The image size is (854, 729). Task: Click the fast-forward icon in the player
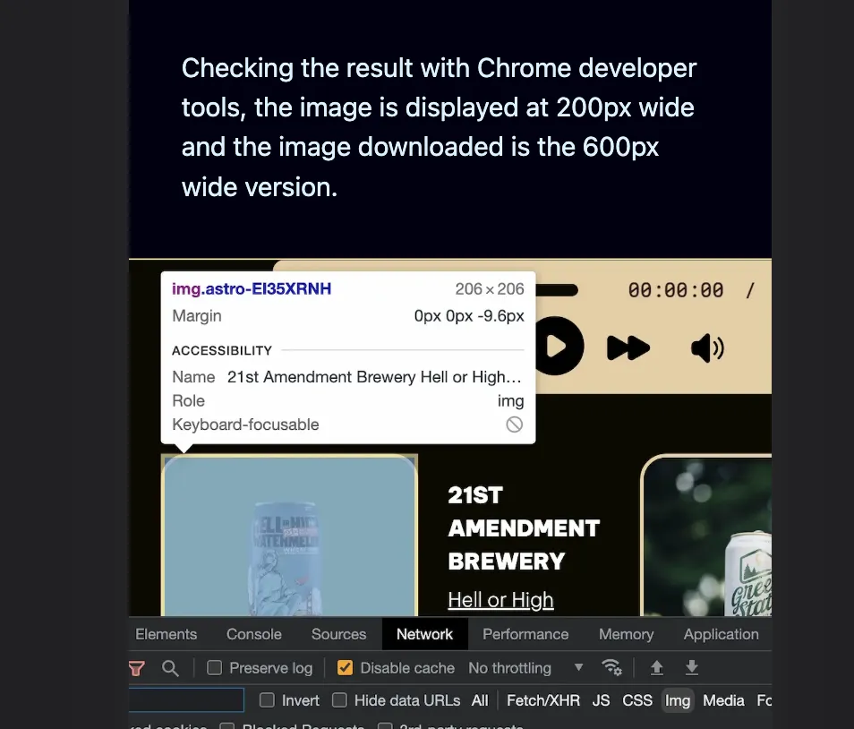(628, 348)
